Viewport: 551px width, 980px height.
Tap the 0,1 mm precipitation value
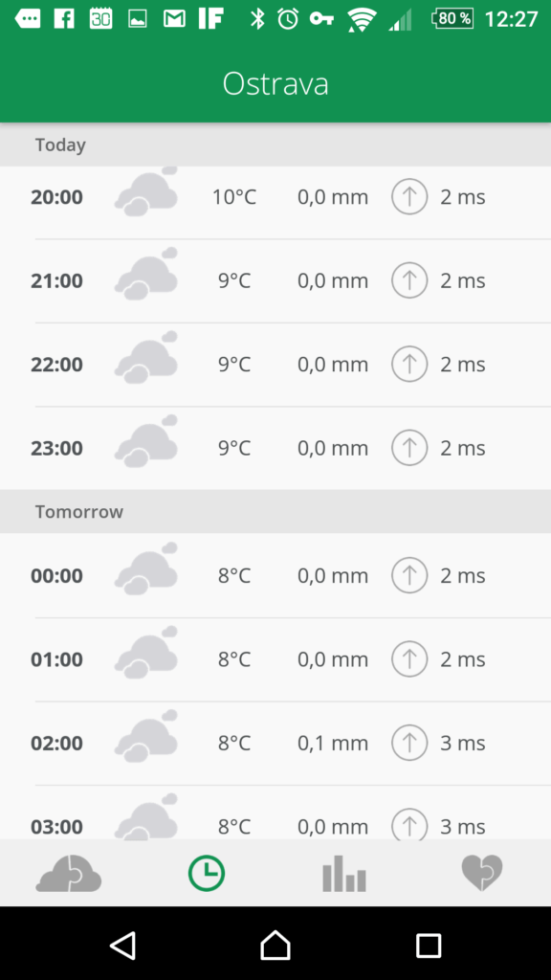tap(332, 743)
